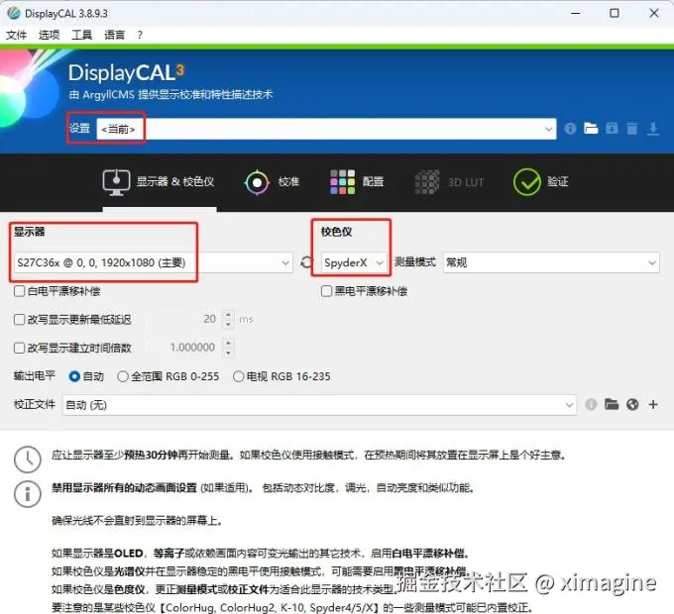Screen dimensions: 674x614
Task: Toggle 改写显示建立时间倍数 checkbox
Action: pos(20,348)
